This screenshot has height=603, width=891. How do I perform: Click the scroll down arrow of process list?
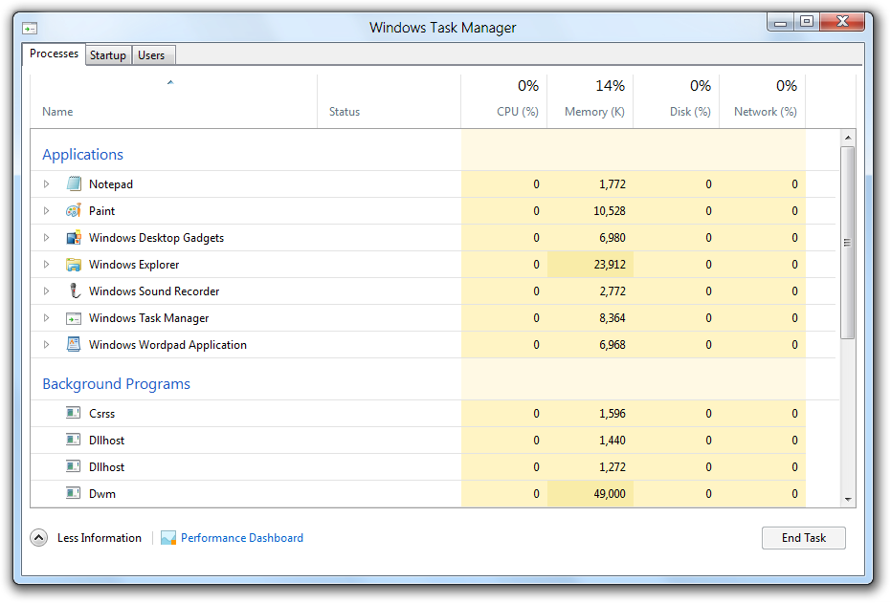[x=847, y=499]
